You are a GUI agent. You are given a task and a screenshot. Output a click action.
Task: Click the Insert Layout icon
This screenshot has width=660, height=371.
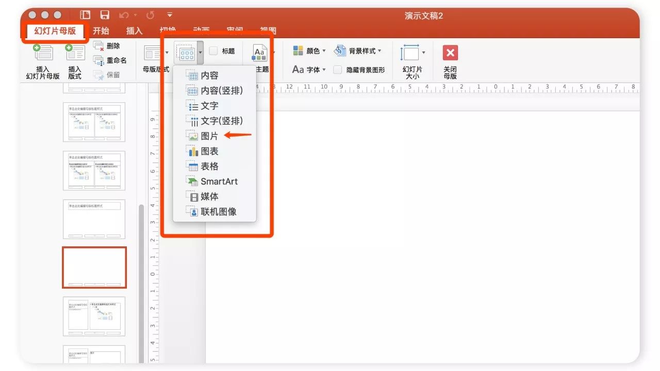click(75, 54)
